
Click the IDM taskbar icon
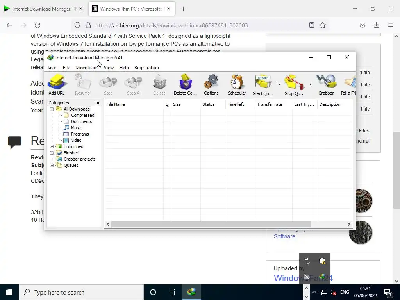coord(191,292)
